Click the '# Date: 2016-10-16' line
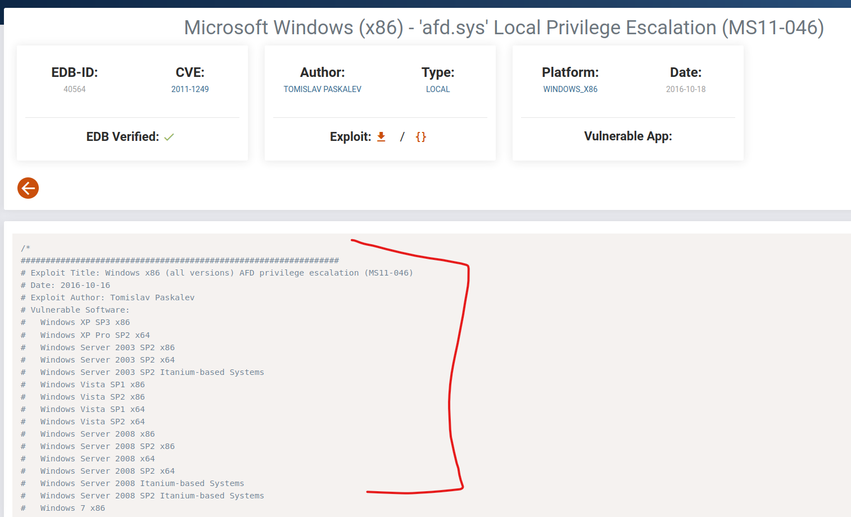 (66, 285)
